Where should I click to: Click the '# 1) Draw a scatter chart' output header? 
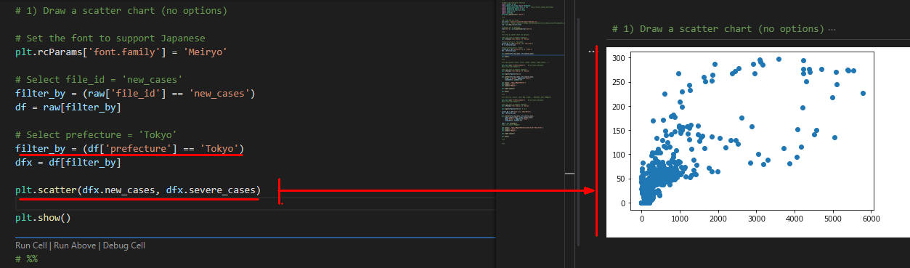click(718, 29)
